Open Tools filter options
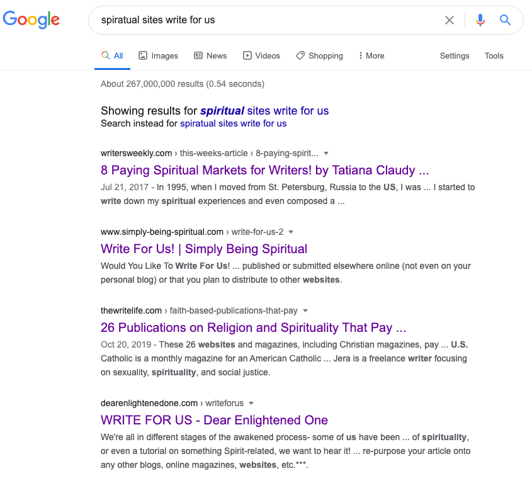 coord(494,55)
